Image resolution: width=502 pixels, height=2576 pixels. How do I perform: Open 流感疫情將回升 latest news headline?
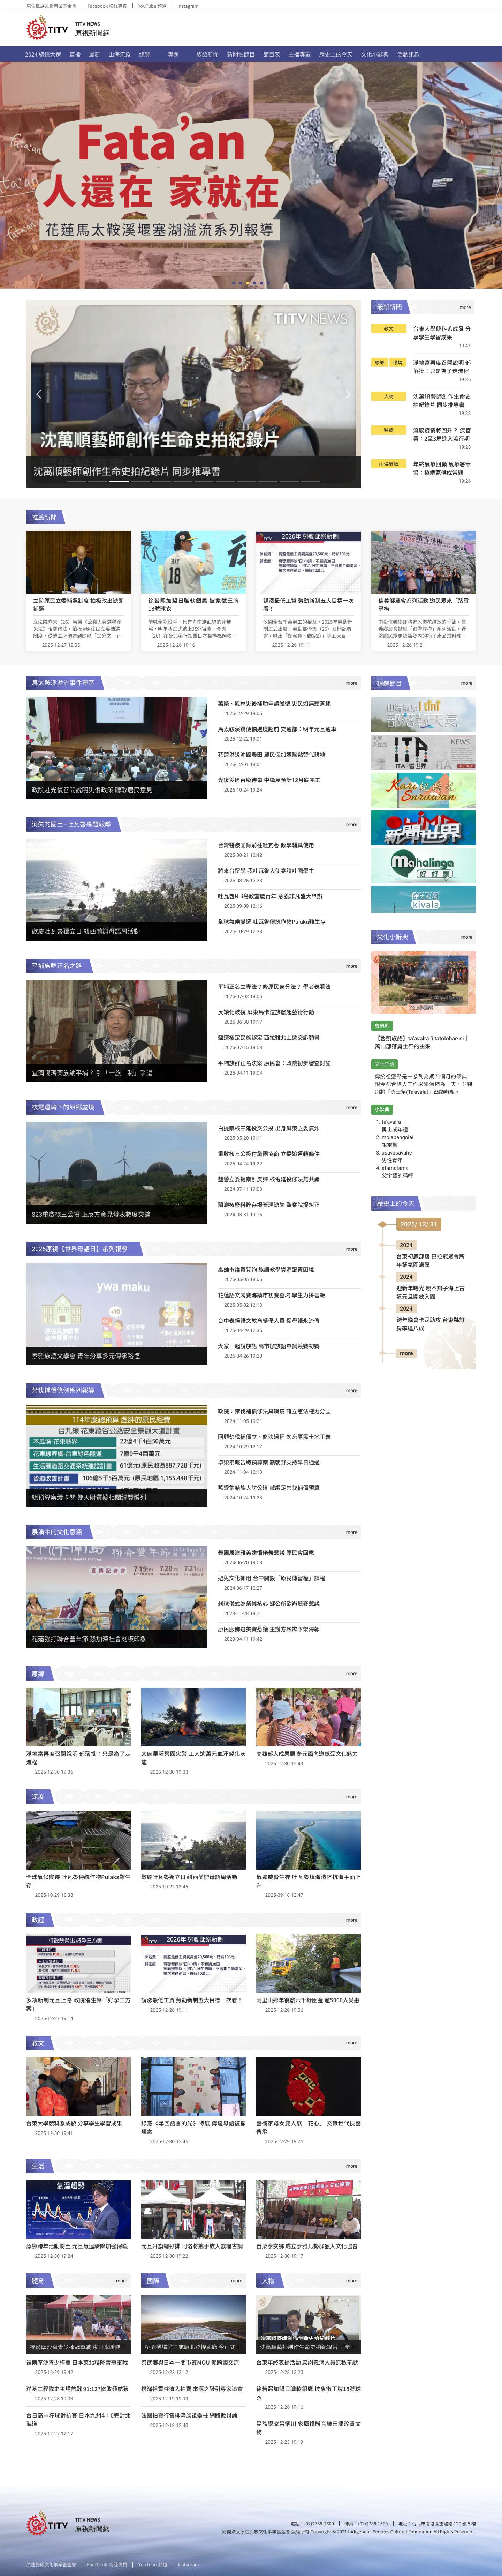442,434
